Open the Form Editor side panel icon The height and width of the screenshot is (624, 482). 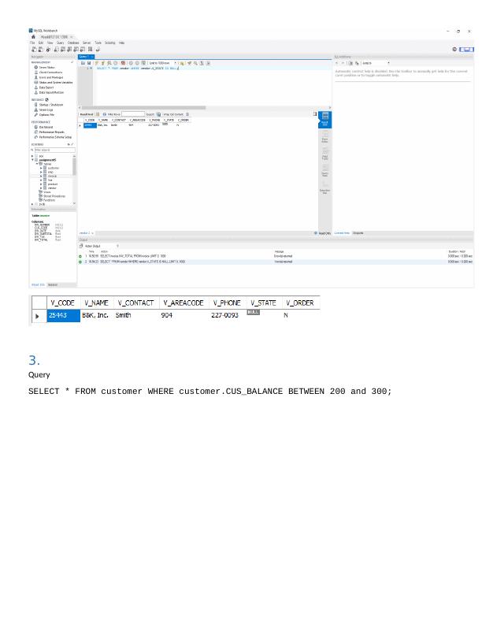(324, 137)
